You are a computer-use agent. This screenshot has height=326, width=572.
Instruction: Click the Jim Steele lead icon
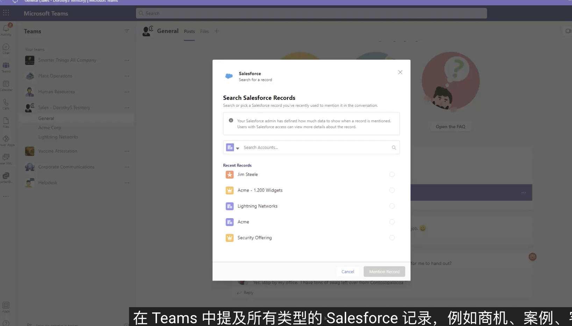click(230, 175)
